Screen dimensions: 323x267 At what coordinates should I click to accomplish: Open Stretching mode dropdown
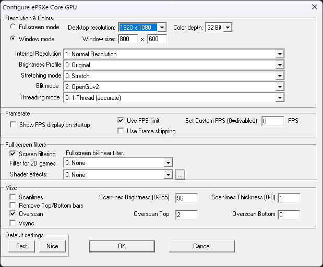pos(280,76)
